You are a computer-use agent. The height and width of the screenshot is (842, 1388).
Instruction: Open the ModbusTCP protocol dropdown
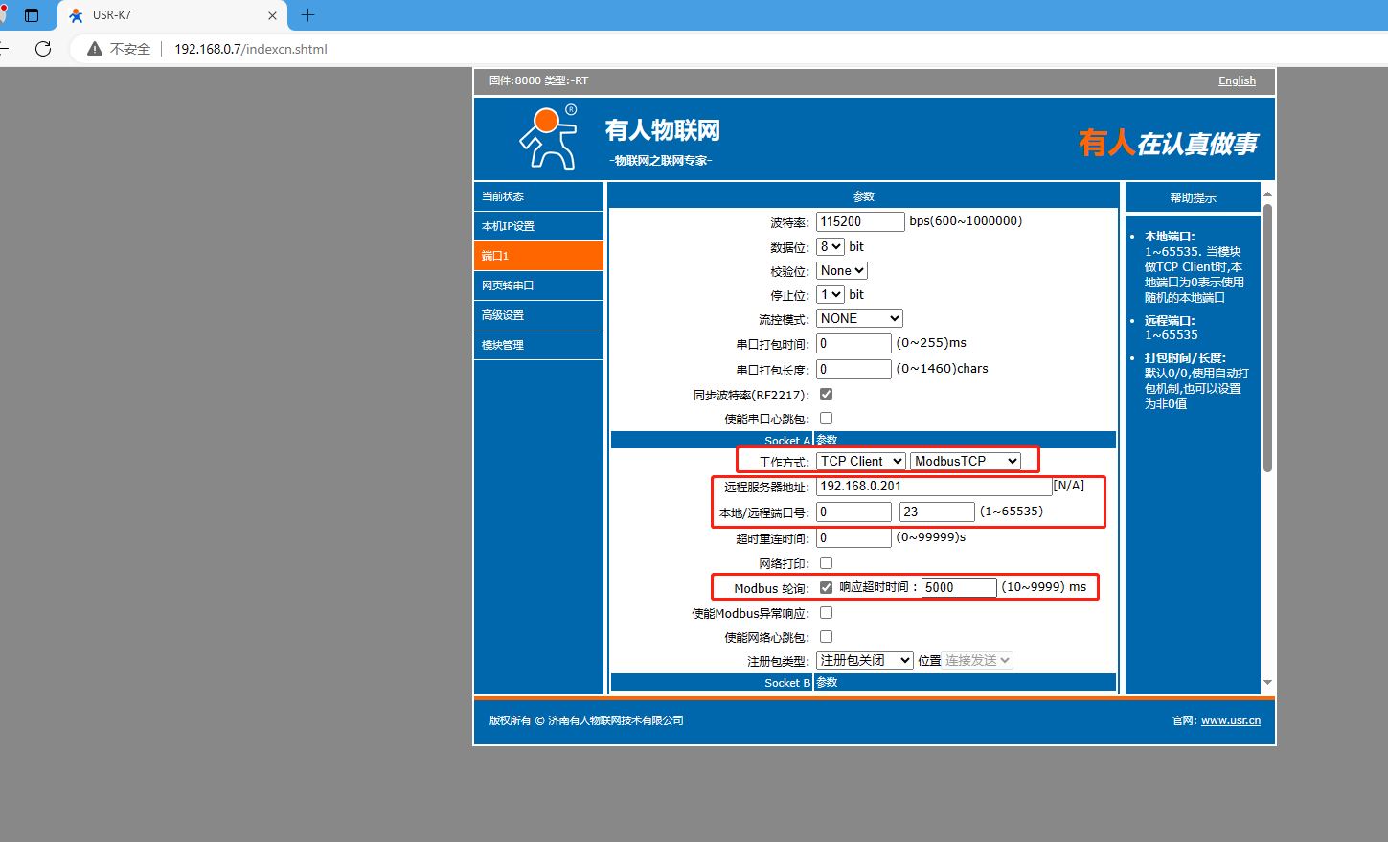point(965,462)
